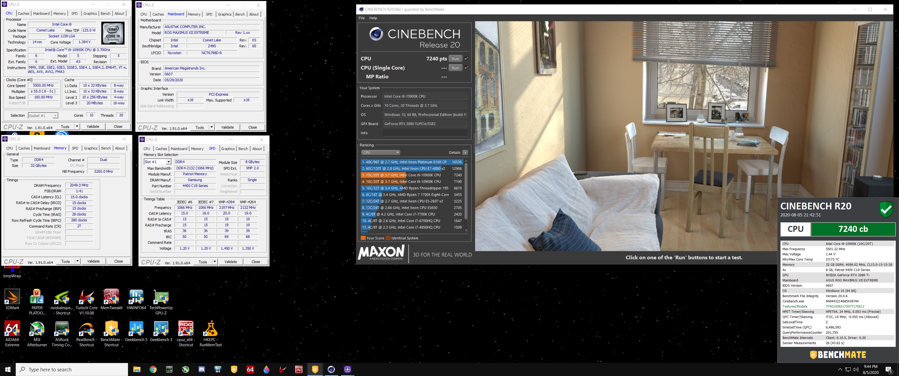Open the Tools dropdown arrow in the CPU-Z Memory window
This screenshot has width=899, height=376.
(77, 261)
